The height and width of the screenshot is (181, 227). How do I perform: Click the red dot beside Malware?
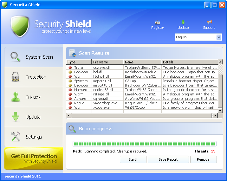coord(70,90)
